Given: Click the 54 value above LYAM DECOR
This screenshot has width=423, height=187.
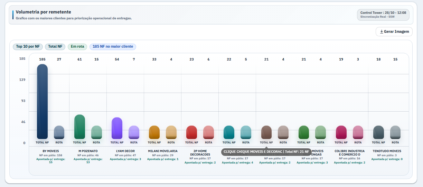Looking at the screenshot, I should (117, 59).
